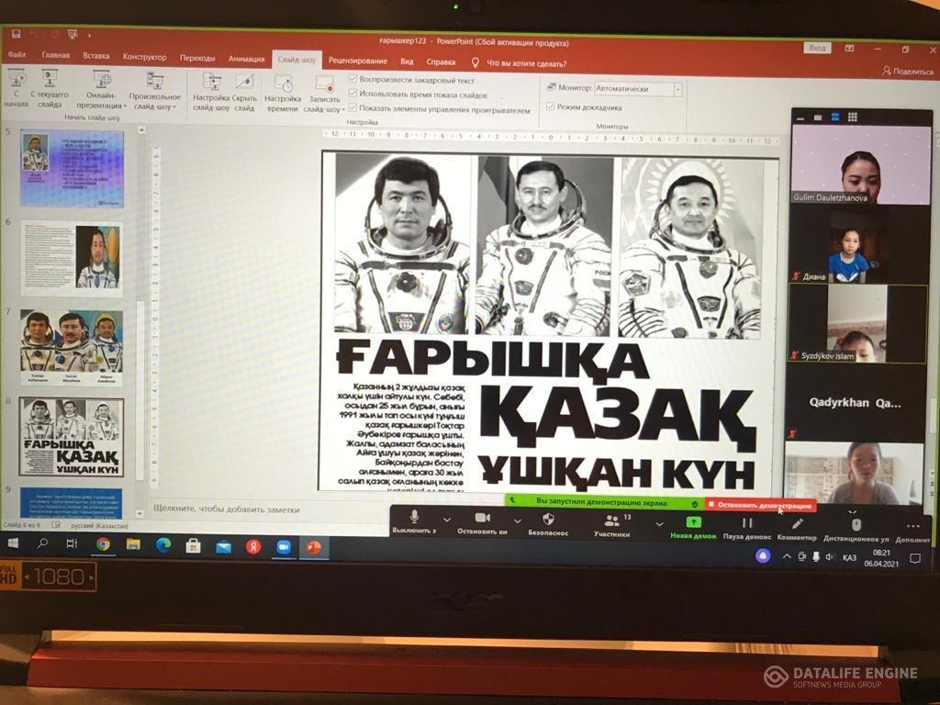Uncheck 'Режим докладчика' presenter view

click(x=550, y=106)
